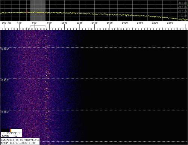Click the -40.0 dB amplitude axis label
The image size is (188, 145).
point(182,3)
